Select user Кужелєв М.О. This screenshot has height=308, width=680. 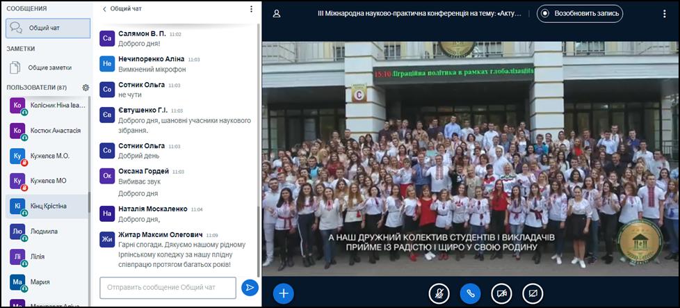pos(47,156)
